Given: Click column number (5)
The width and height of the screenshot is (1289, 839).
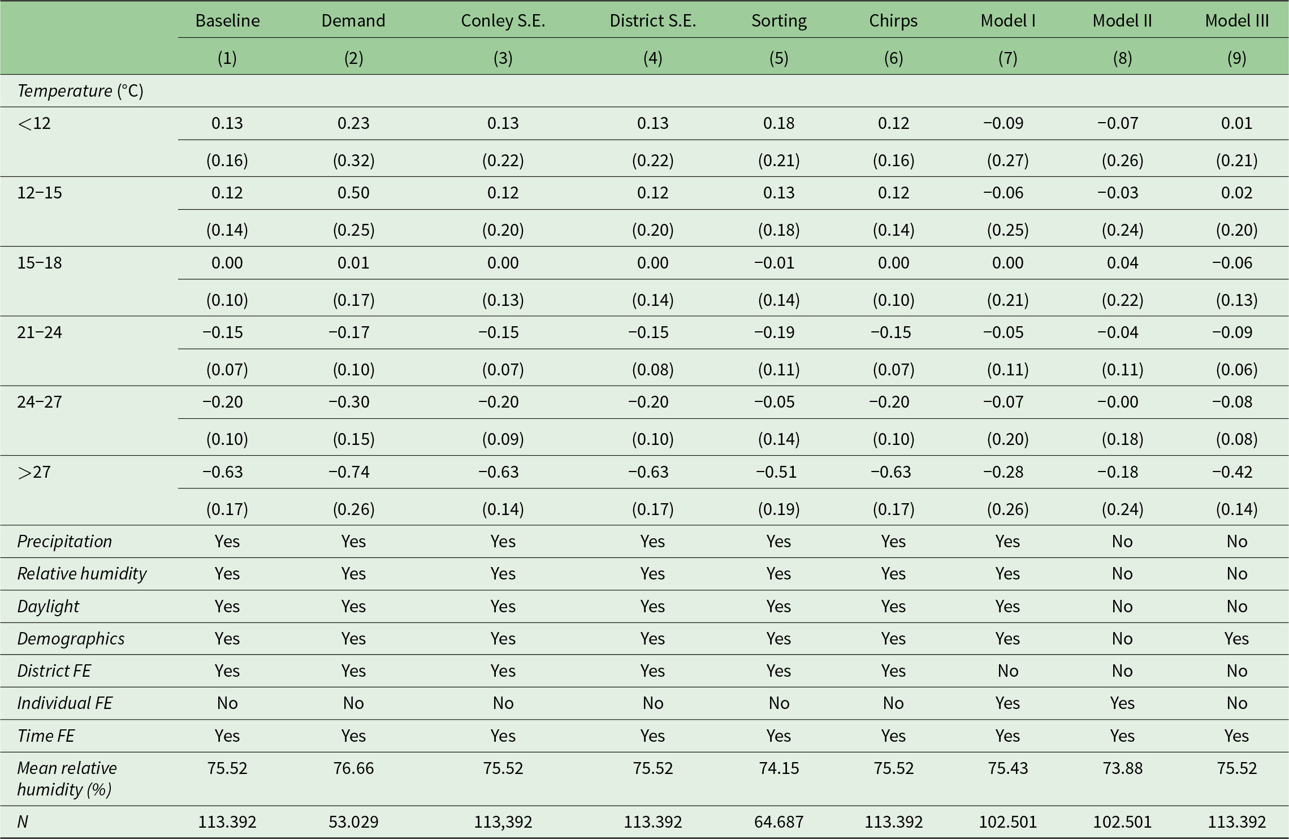Looking at the screenshot, I should pyautogui.click(x=778, y=58).
